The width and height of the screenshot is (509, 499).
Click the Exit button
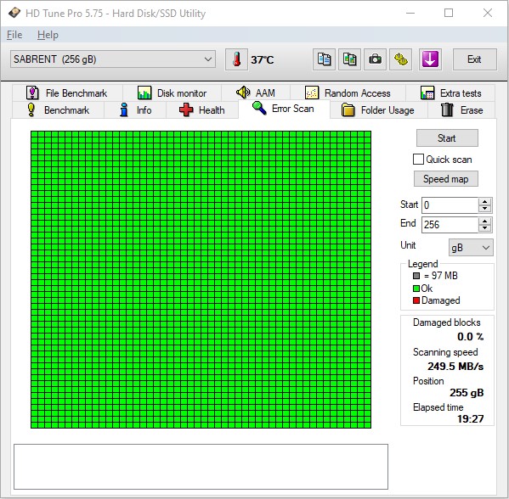[x=474, y=59]
